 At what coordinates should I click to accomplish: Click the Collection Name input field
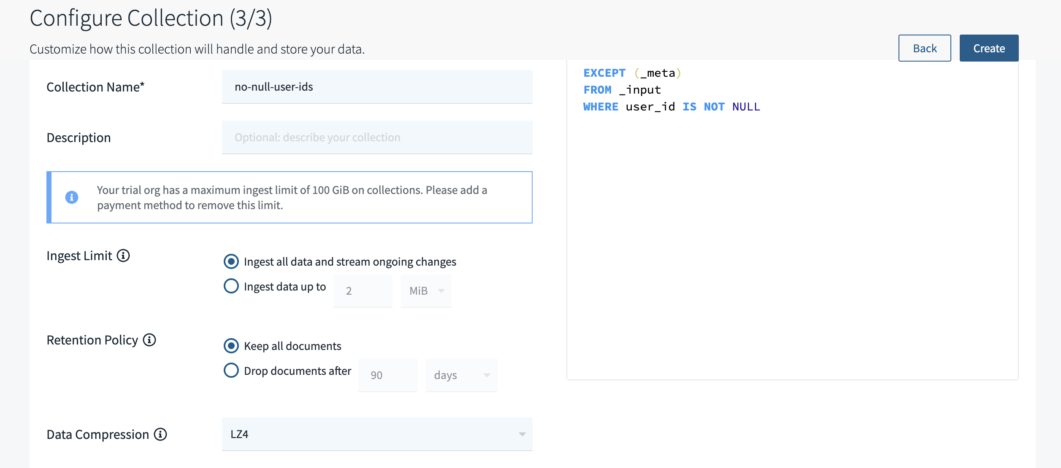pyautogui.click(x=377, y=87)
